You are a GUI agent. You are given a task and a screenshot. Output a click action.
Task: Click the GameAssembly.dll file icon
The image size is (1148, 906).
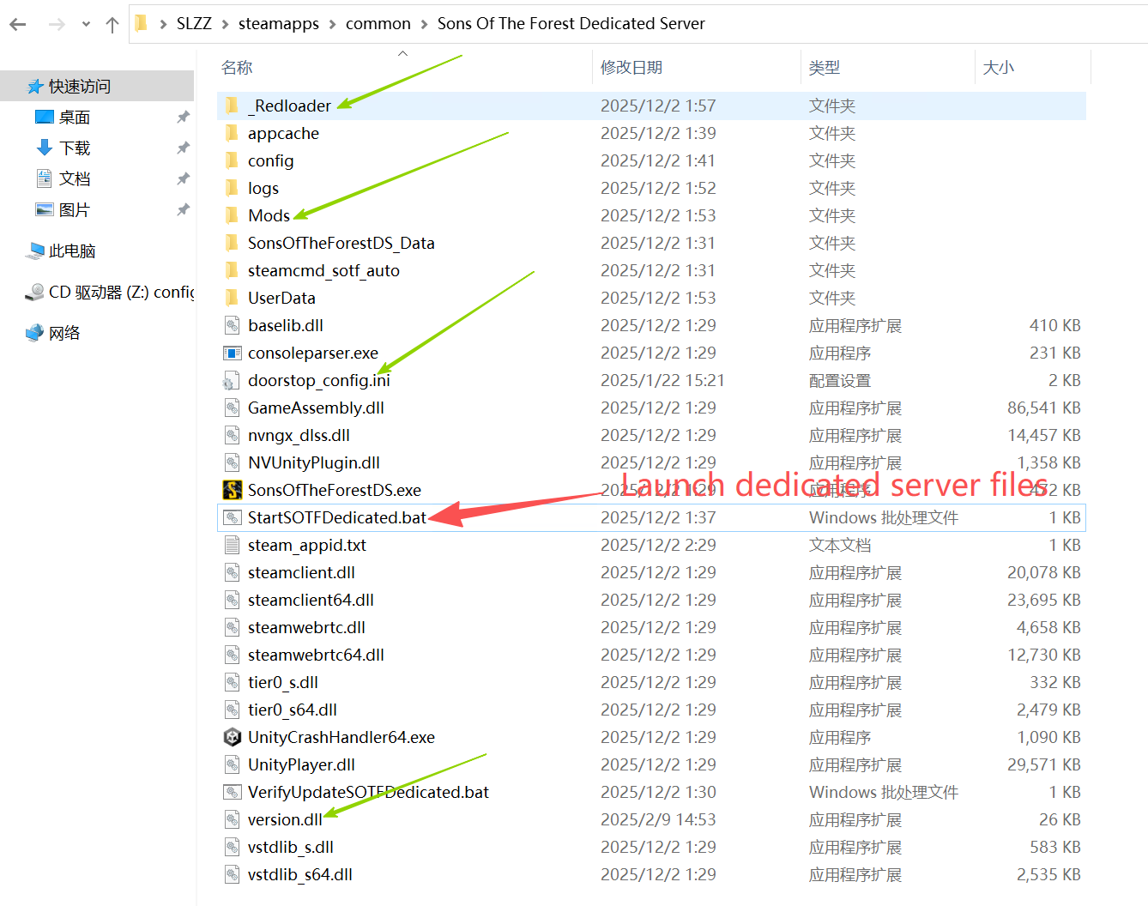(232, 408)
